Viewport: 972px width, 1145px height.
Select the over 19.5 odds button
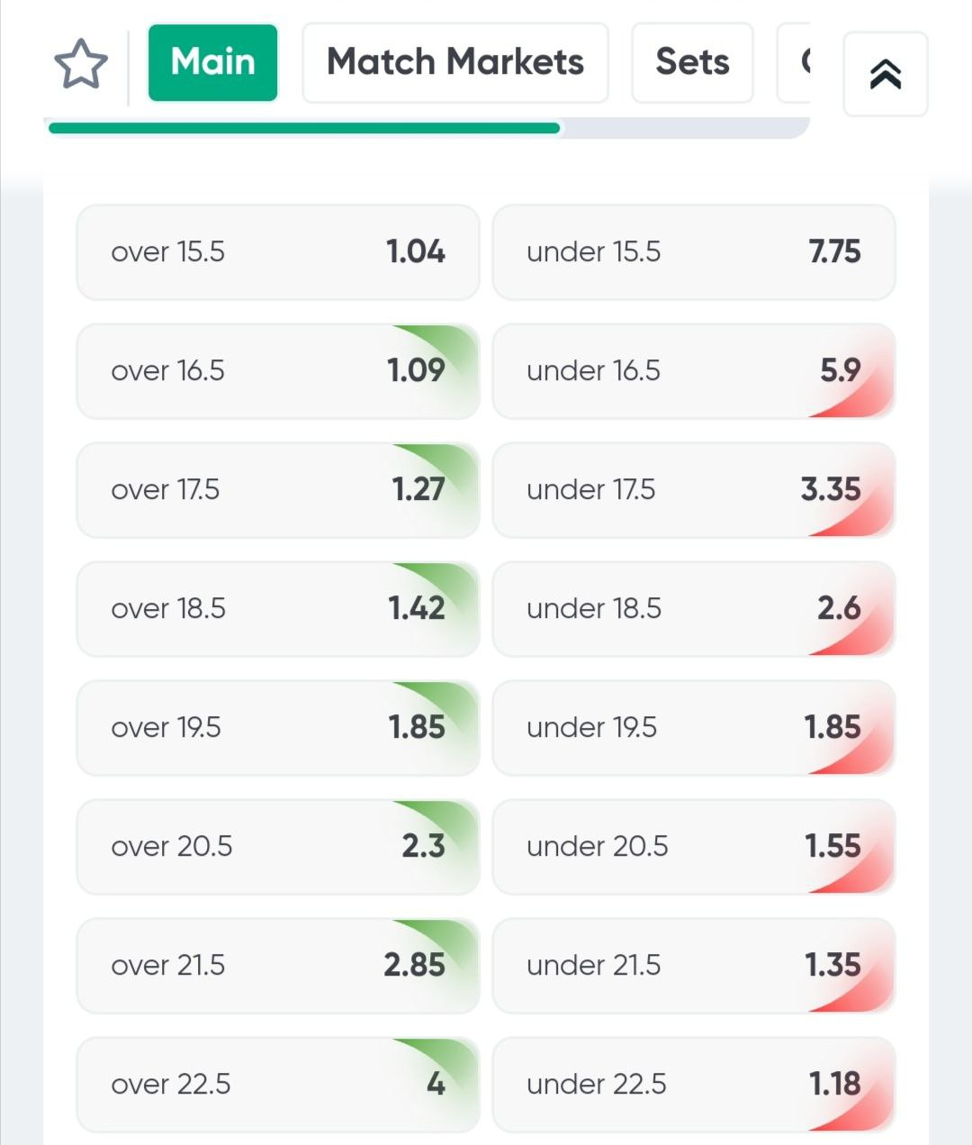click(278, 728)
